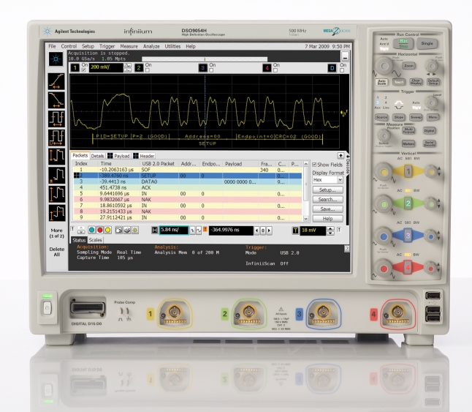Toggle the Run/Stop hardware key
This screenshot has height=412, width=472.
pos(403,44)
